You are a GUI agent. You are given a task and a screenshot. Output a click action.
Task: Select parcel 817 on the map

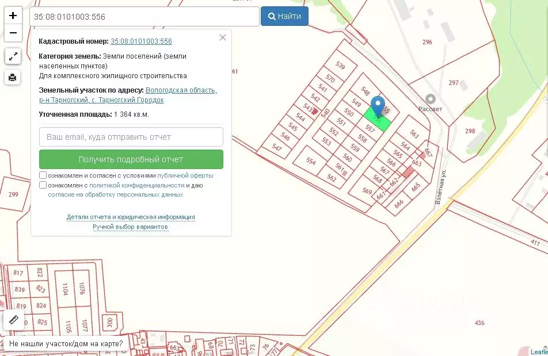18,273
